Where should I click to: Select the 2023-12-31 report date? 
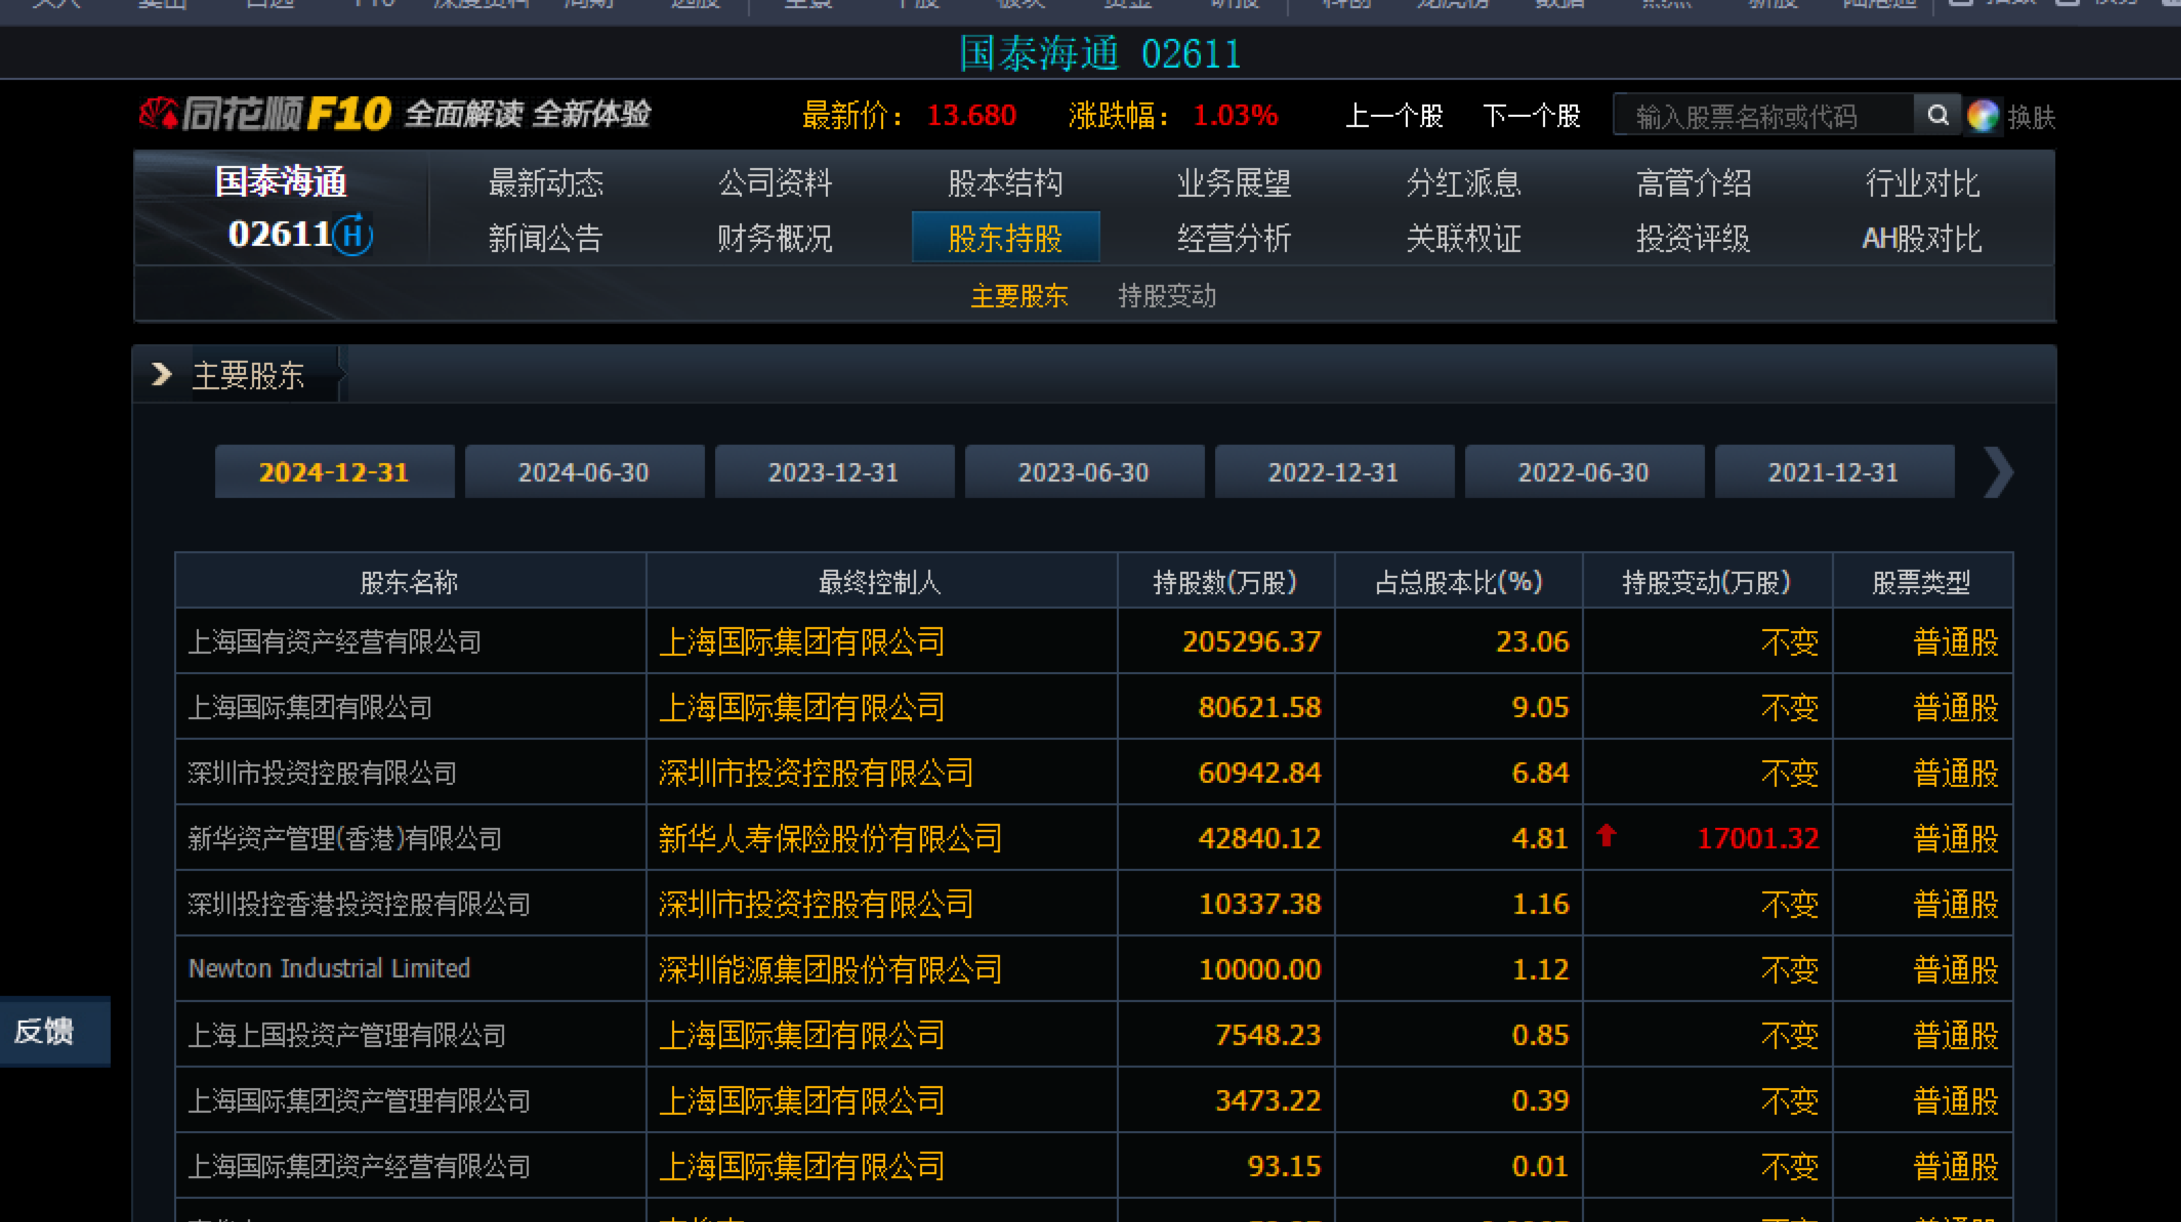pos(835,472)
